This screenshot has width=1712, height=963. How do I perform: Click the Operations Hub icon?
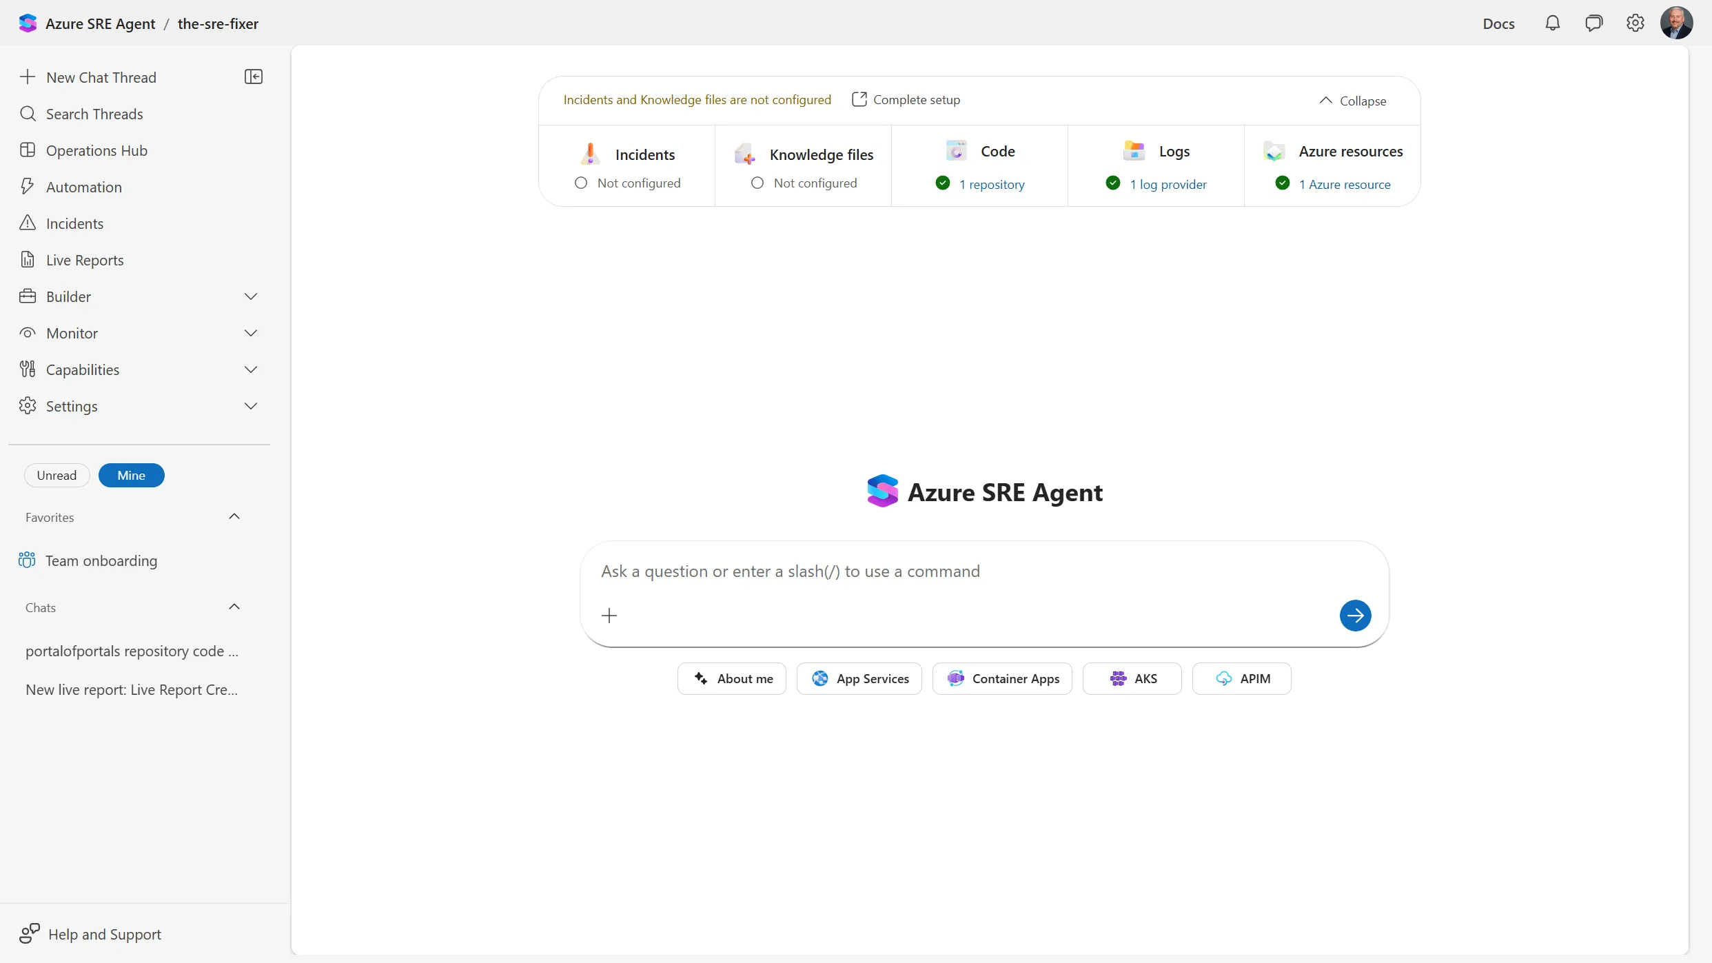point(28,150)
